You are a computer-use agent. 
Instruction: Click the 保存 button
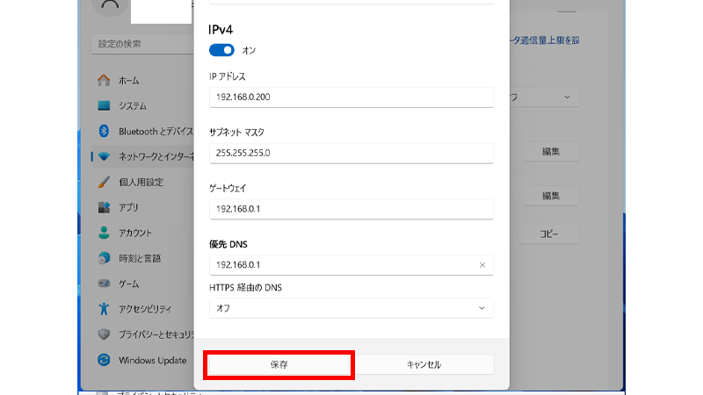(x=279, y=365)
